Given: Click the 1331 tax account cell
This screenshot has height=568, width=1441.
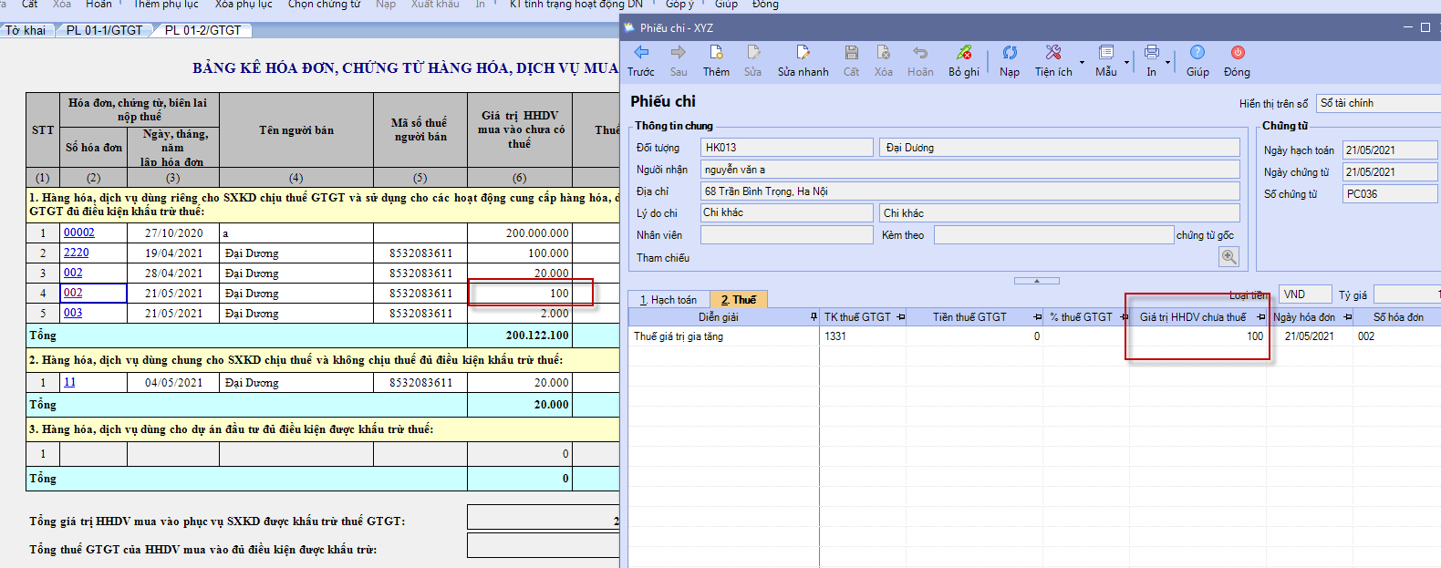Looking at the screenshot, I should click(862, 336).
